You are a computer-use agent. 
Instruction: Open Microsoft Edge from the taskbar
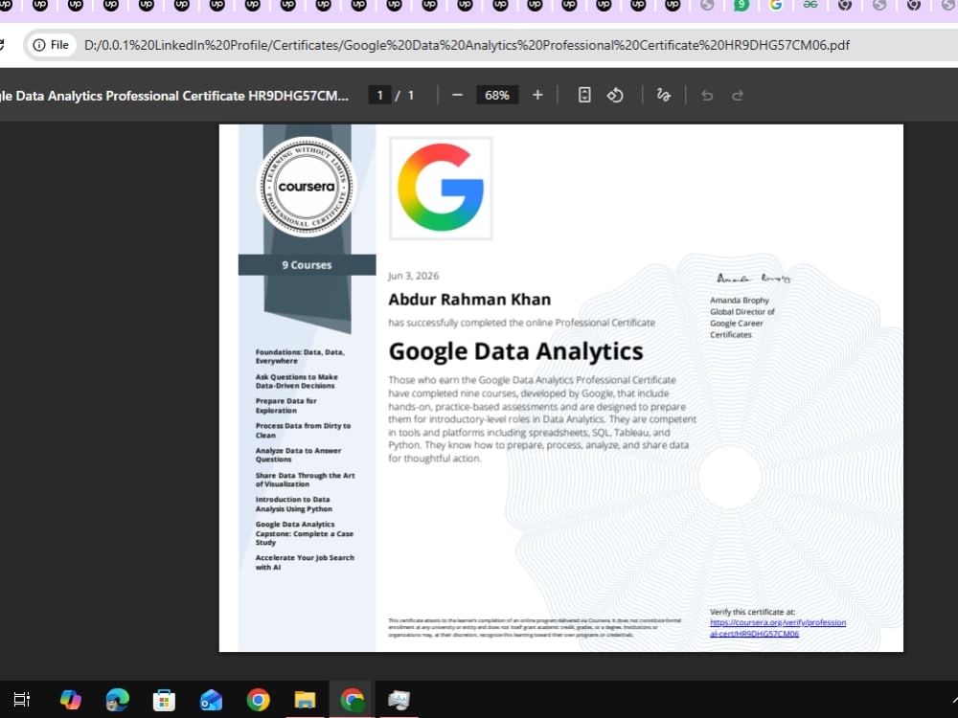(117, 700)
